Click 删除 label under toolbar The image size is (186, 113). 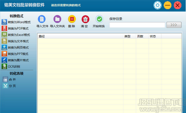(72, 26)
